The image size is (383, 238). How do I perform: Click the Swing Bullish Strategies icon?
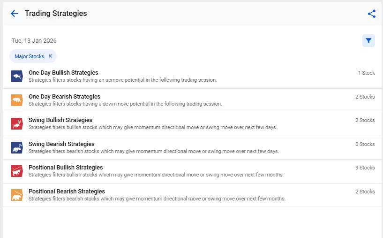point(17,124)
